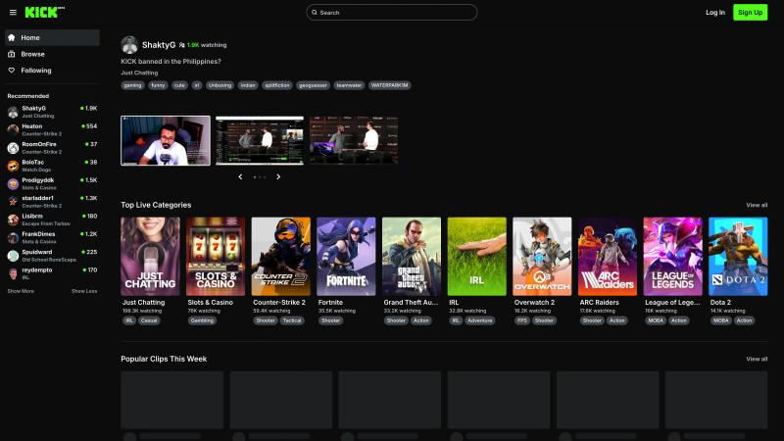Click Spuidward channel avatar
Viewport: 784px width, 441px height.
point(13,256)
